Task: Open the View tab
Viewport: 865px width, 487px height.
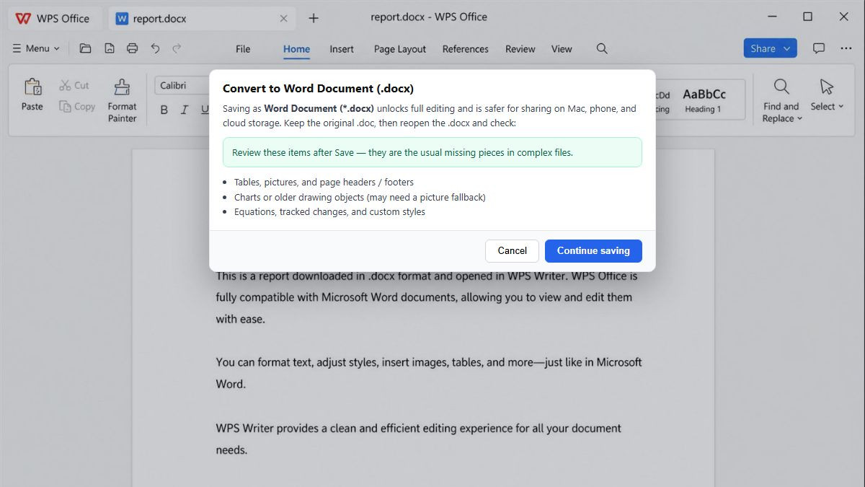Action: pyautogui.click(x=562, y=49)
